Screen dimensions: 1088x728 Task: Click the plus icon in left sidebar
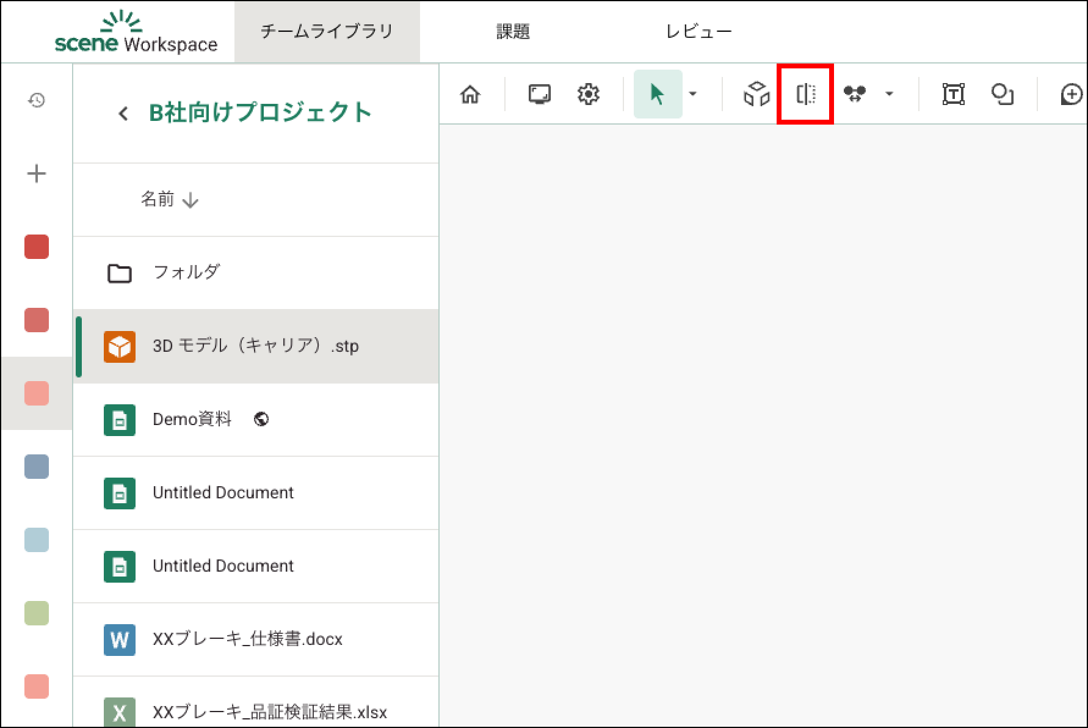coord(37,174)
